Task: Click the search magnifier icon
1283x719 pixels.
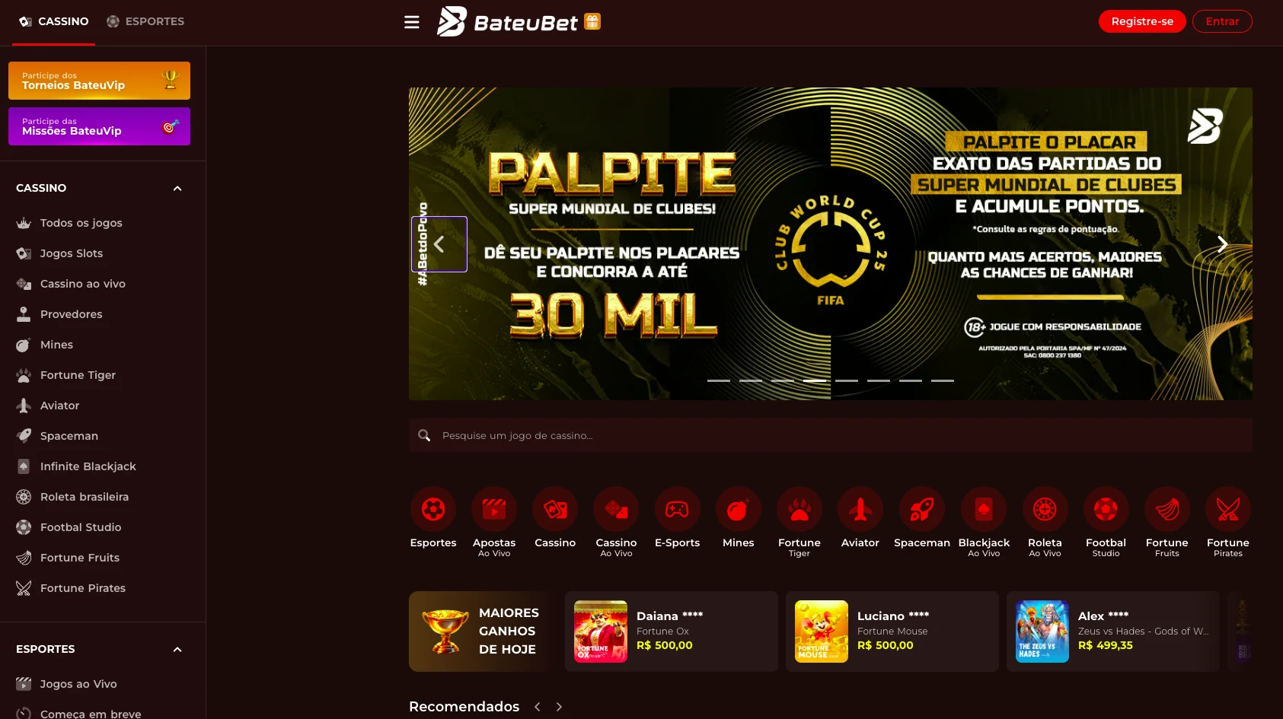Action: click(x=424, y=435)
